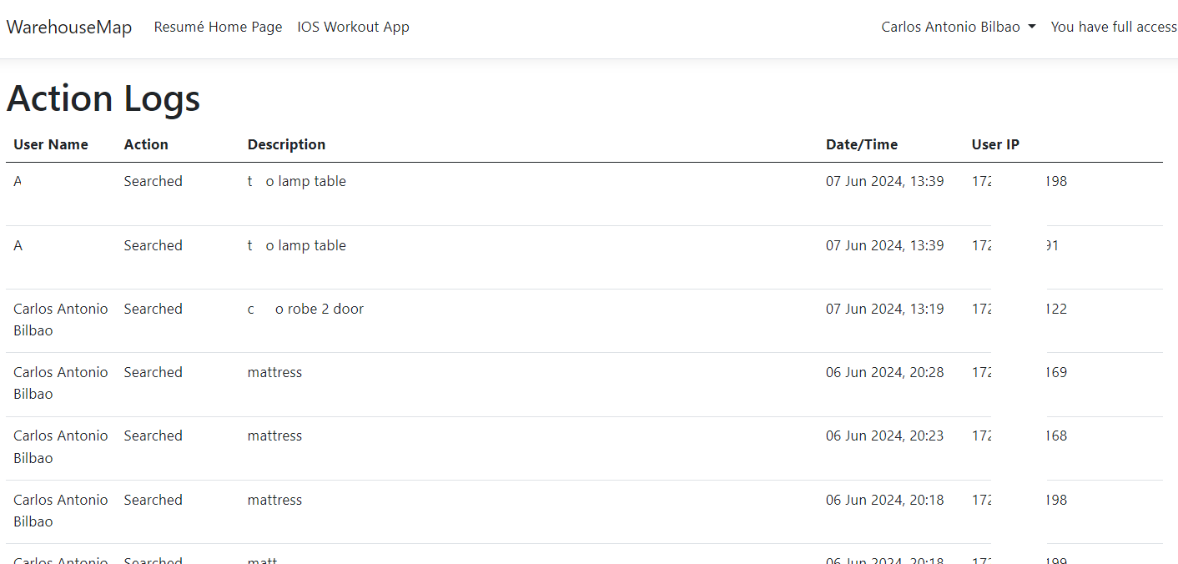
Task: Click the User Name column header
Action: coord(51,144)
